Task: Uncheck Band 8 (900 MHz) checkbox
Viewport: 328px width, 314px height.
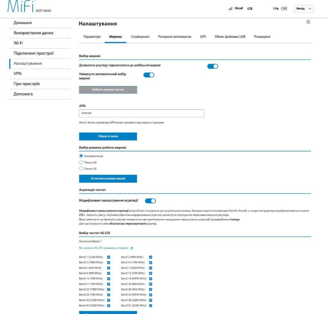Action: 109,273
